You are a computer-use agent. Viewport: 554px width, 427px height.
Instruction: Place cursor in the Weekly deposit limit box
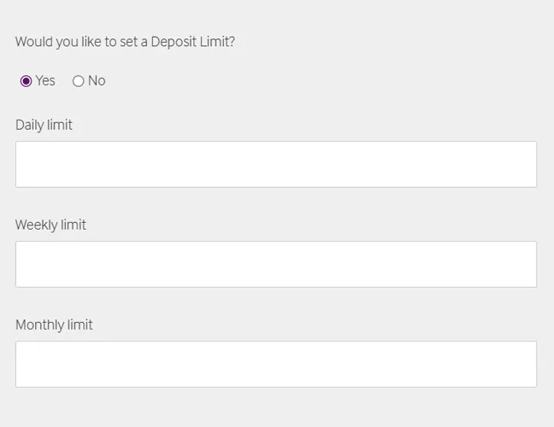point(276,264)
